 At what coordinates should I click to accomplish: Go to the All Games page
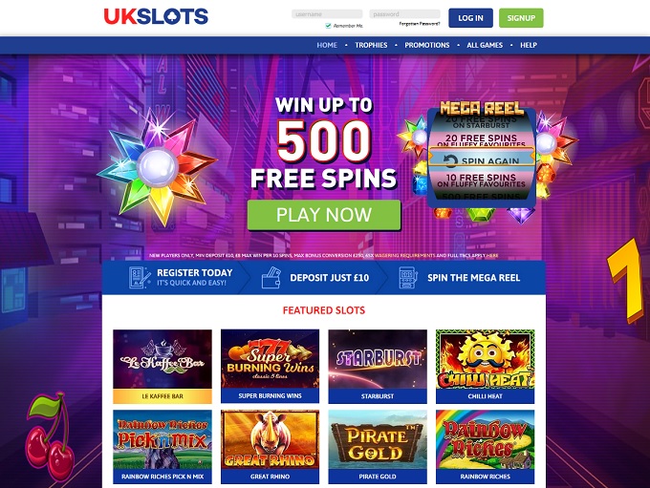click(x=485, y=45)
